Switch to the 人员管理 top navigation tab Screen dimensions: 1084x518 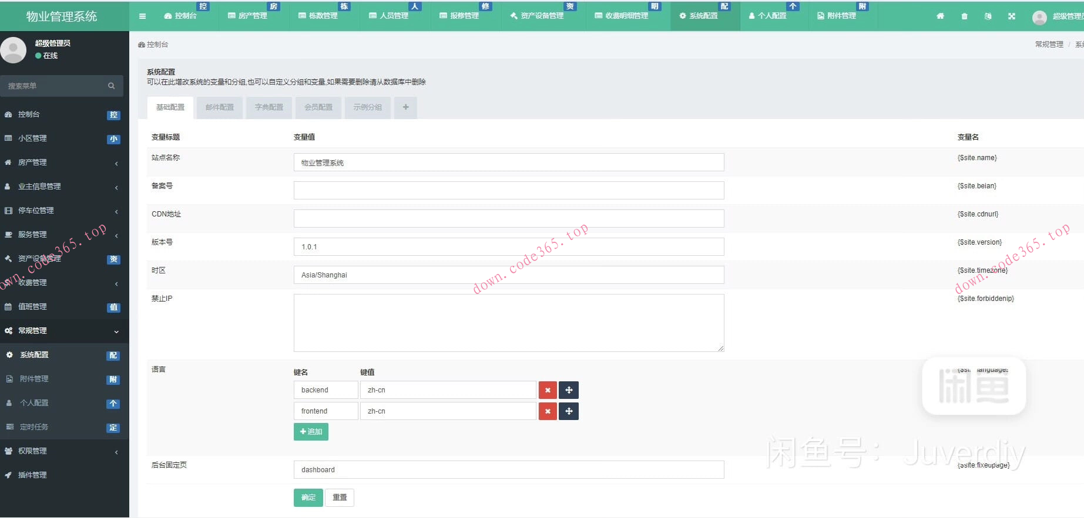(x=388, y=16)
